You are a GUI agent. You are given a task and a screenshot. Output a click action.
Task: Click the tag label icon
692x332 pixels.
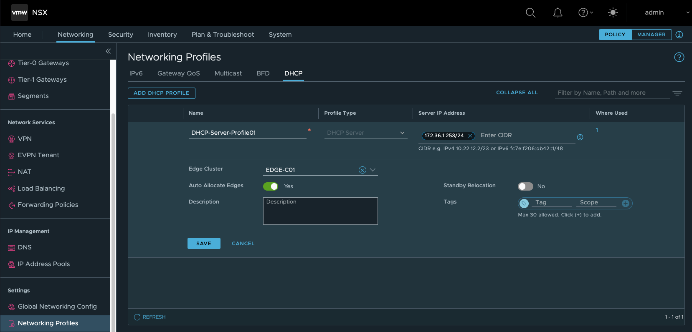click(524, 203)
